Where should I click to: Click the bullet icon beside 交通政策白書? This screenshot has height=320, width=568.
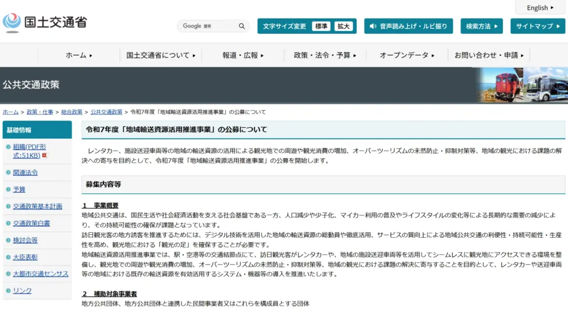(x=8, y=223)
